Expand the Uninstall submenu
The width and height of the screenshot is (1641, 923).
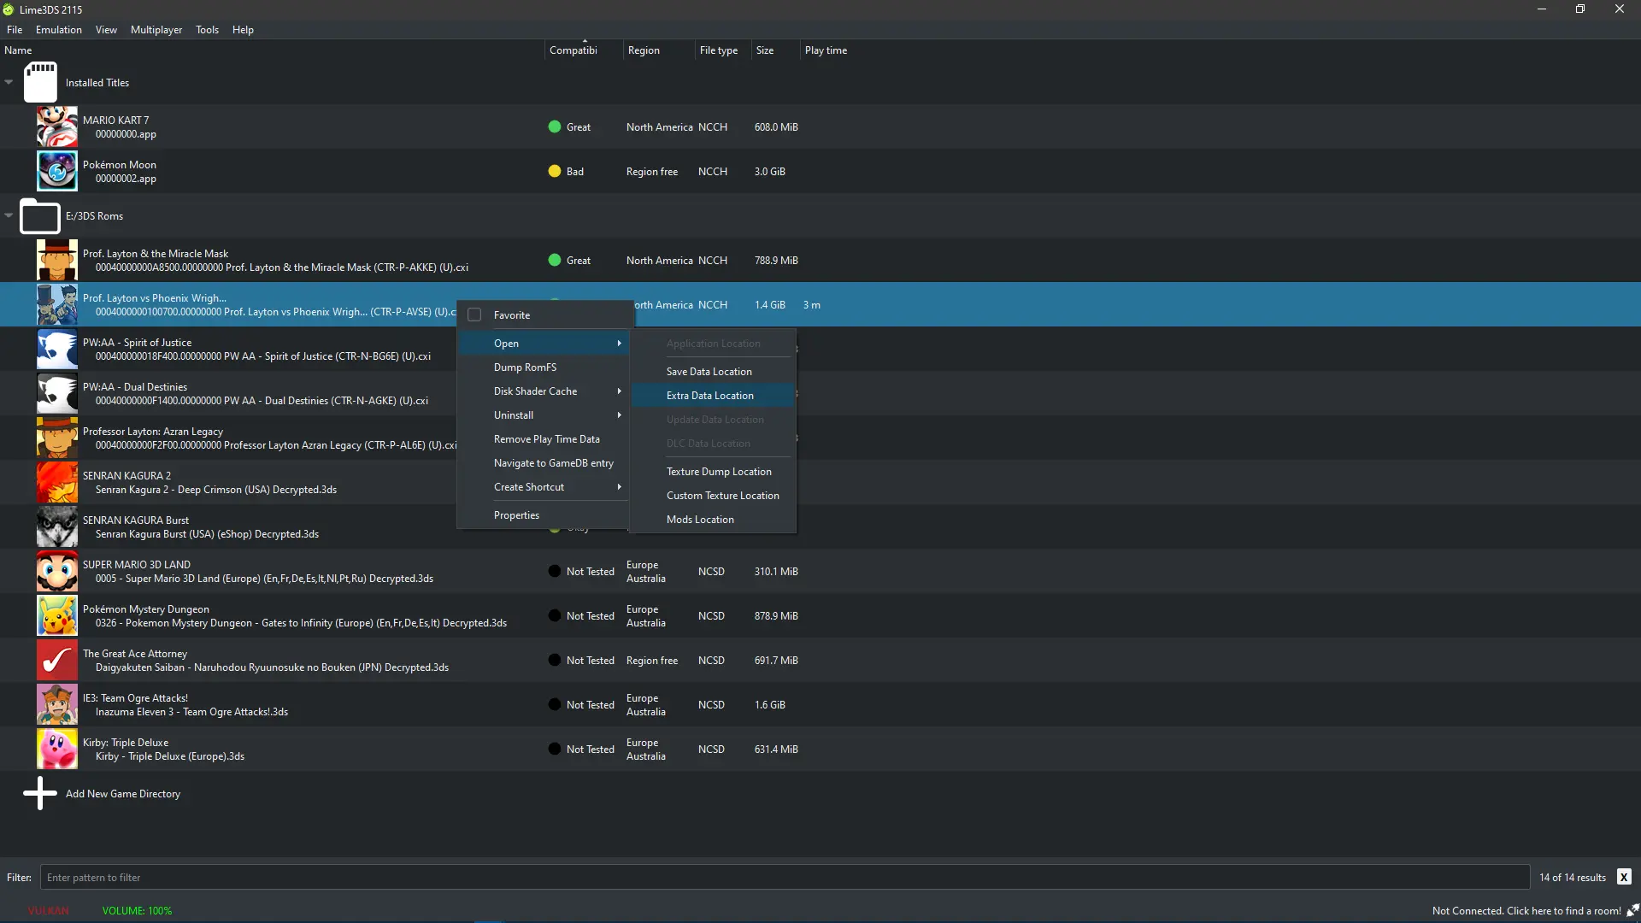click(620, 414)
